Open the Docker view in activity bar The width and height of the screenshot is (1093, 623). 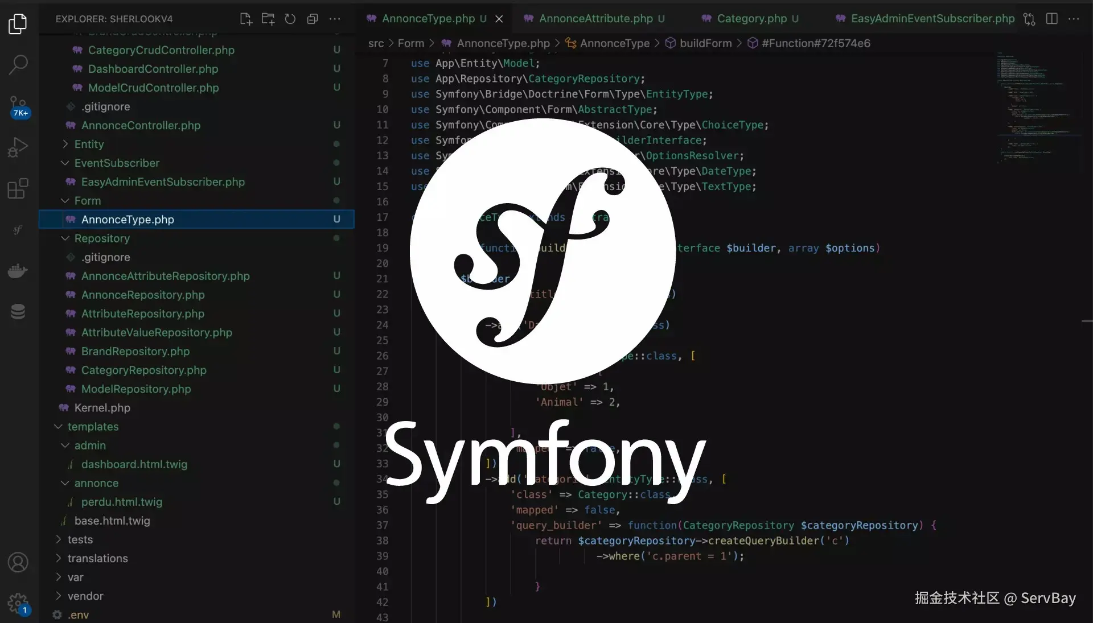coord(18,271)
